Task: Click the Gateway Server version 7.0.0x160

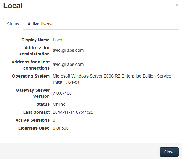Action: click(62, 93)
